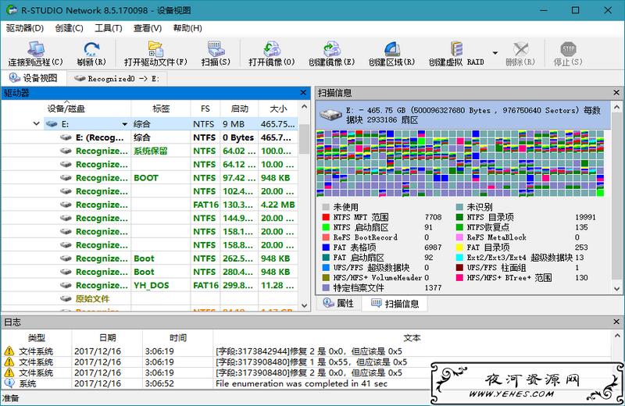
Task: Click partition icon of 系统保留 row
Action: pyautogui.click(x=66, y=151)
